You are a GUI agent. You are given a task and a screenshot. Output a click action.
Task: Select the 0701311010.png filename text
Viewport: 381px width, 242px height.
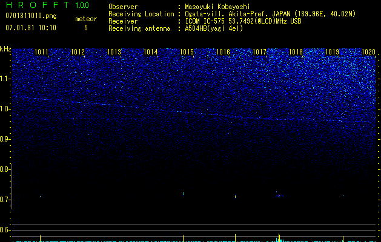click(30, 16)
